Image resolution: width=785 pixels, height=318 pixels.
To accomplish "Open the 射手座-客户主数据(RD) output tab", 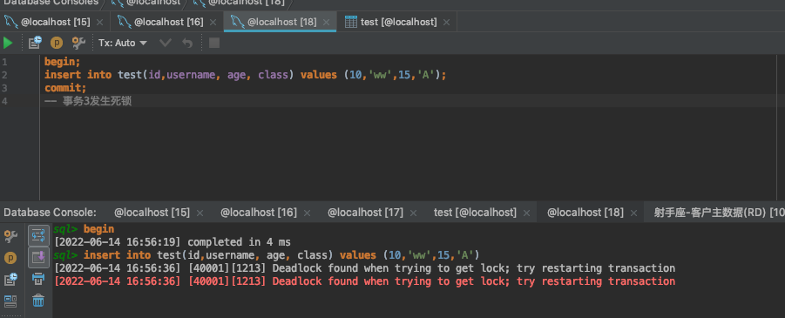I will (719, 213).
